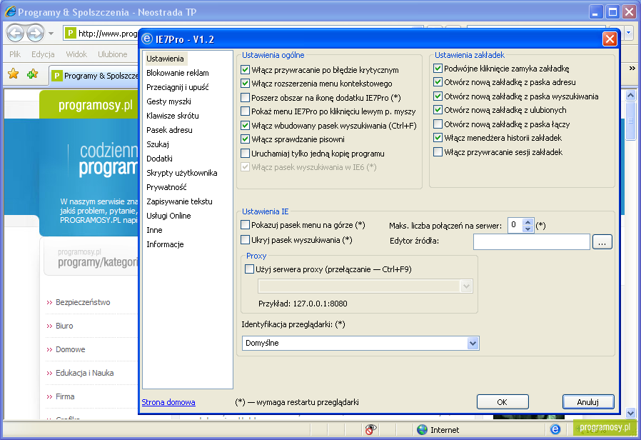Confirm settings with the OK button
Viewport: 641px width, 440px height.
(503, 402)
